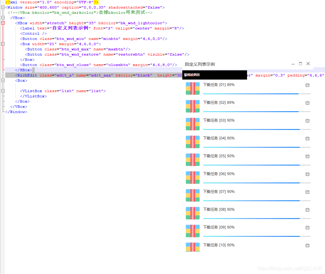Click the closing </HBox> tag line

tap(24, 70)
